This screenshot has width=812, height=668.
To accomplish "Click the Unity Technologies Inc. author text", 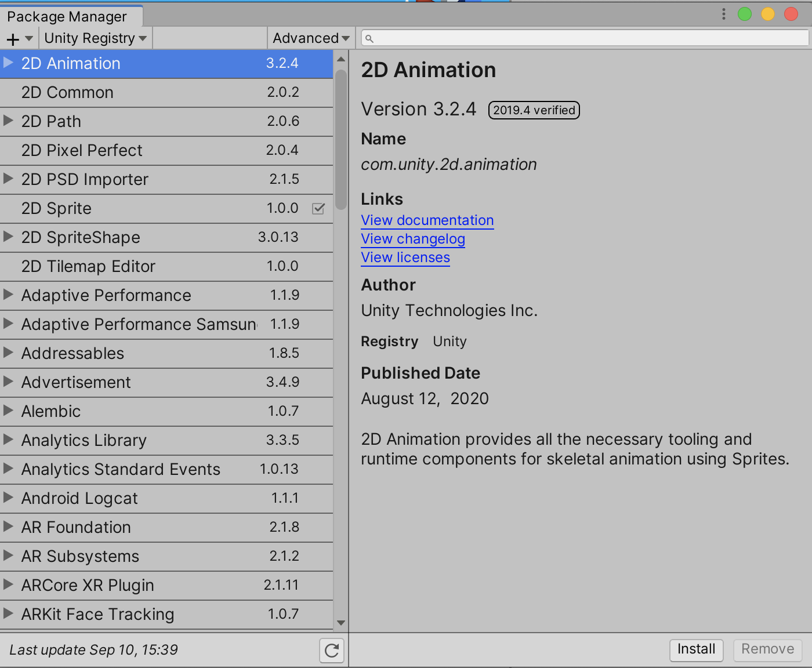I will pos(449,311).
